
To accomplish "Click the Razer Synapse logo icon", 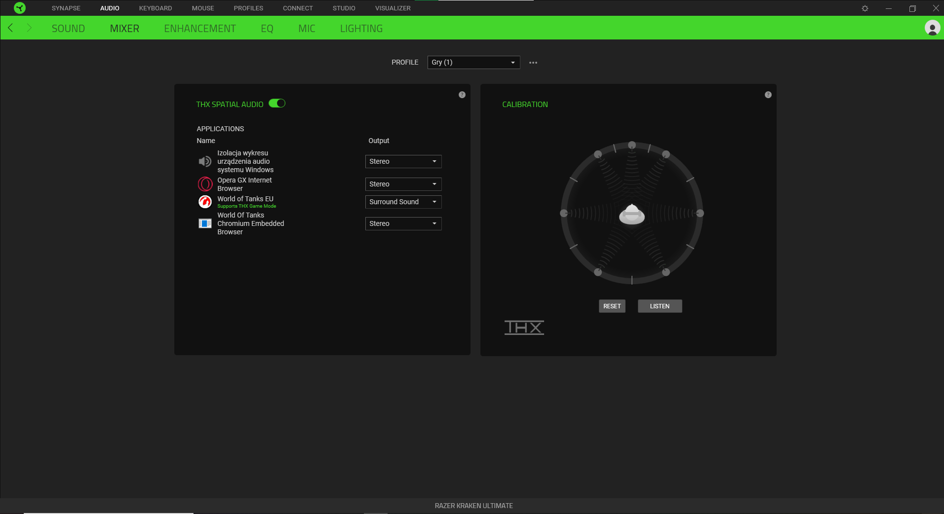I will click(20, 8).
